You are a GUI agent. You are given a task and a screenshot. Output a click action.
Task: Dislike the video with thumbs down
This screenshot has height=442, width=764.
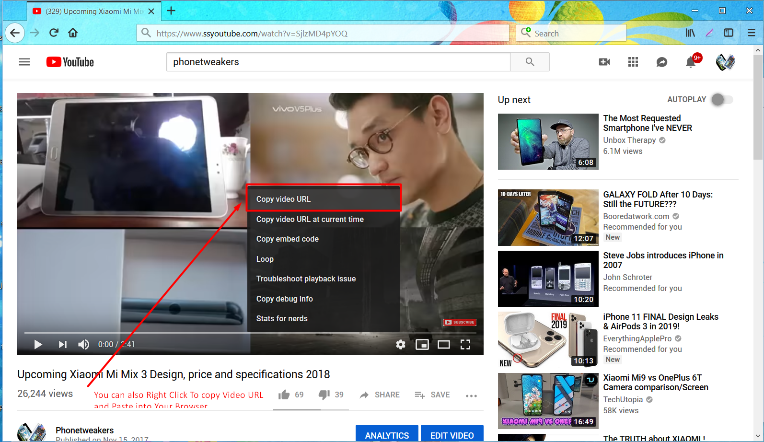pyautogui.click(x=324, y=395)
